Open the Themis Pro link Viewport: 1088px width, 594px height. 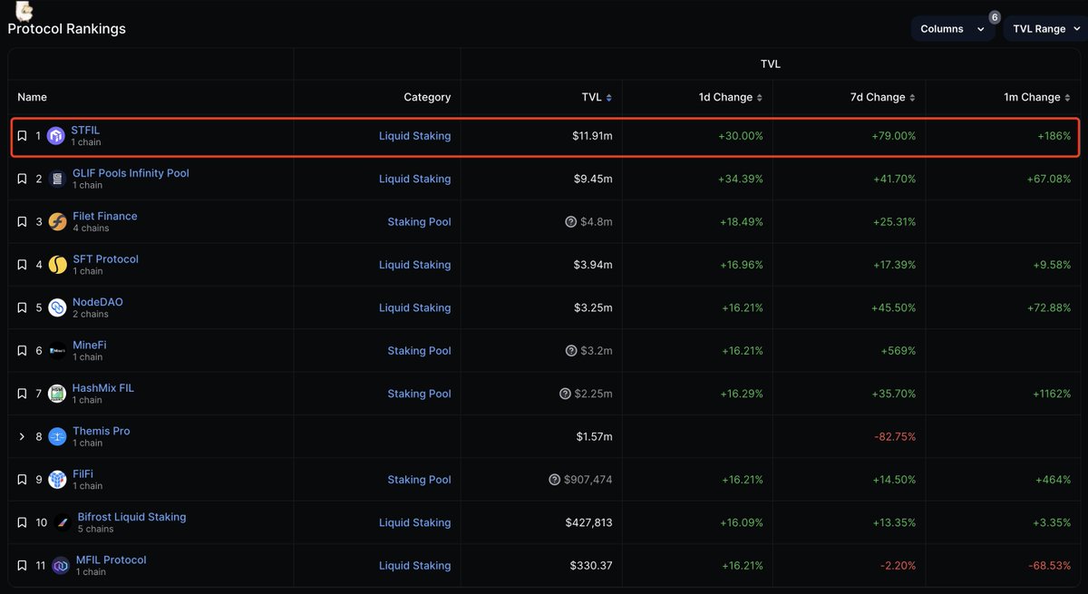[102, 431]
